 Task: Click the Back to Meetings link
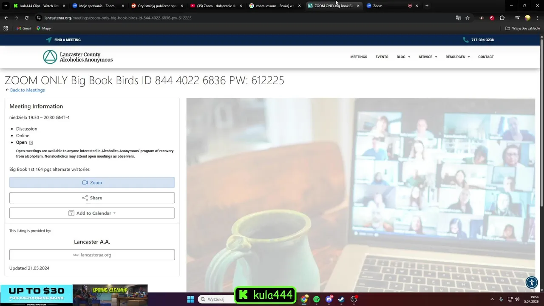click(x=27, y=90)
